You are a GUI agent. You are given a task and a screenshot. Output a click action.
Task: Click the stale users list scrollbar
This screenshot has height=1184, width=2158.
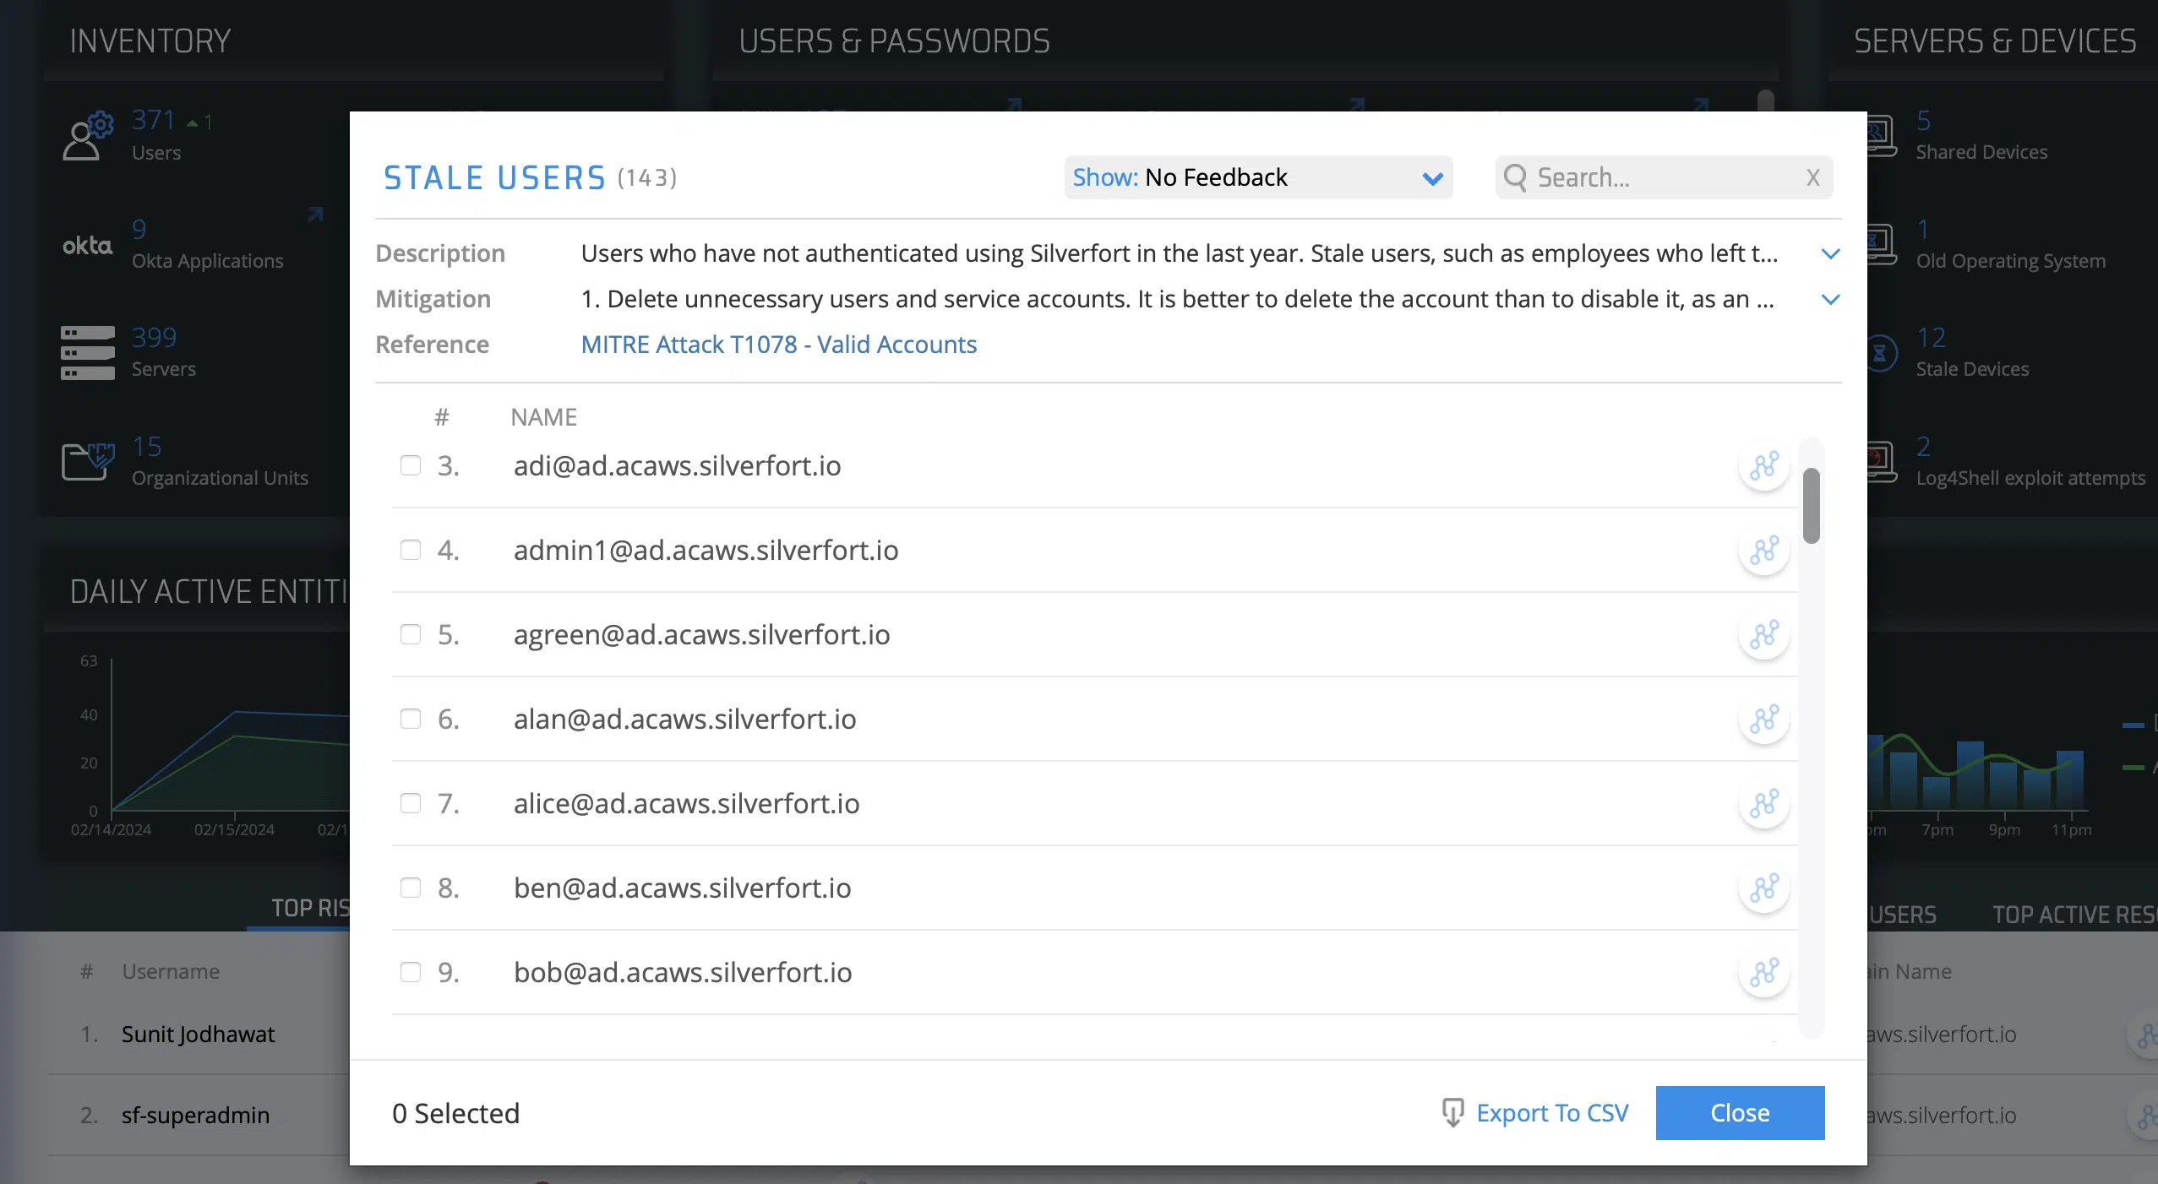[x=1811, y=505]
